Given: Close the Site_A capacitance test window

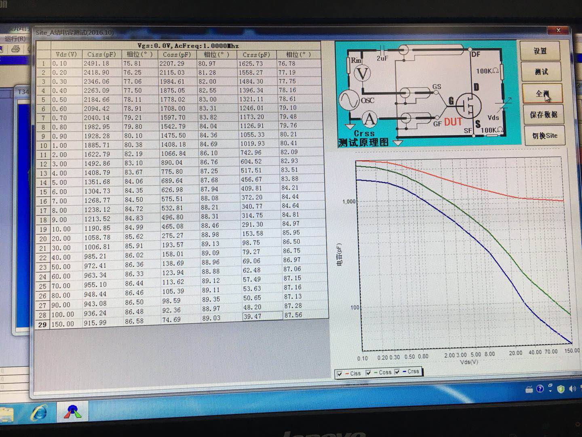Looking at the screenshot, I should coord(558,30).
